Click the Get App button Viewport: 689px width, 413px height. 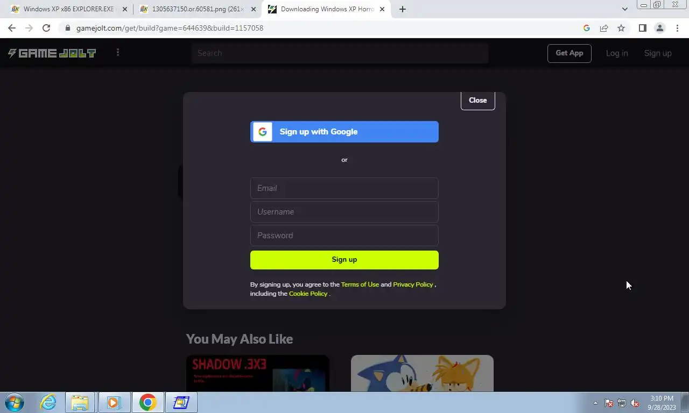570,53
